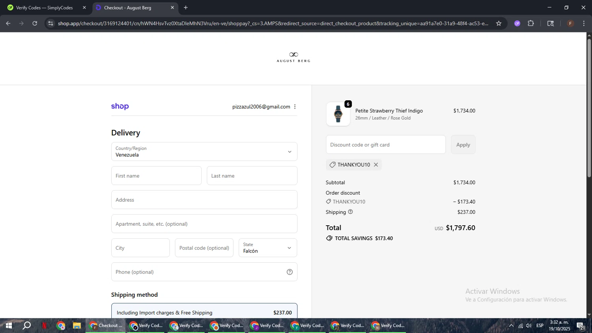Screen dimensions: 592x333
Task: Open the pinned Chrome taskbar icon
Action: pos(61,326)
